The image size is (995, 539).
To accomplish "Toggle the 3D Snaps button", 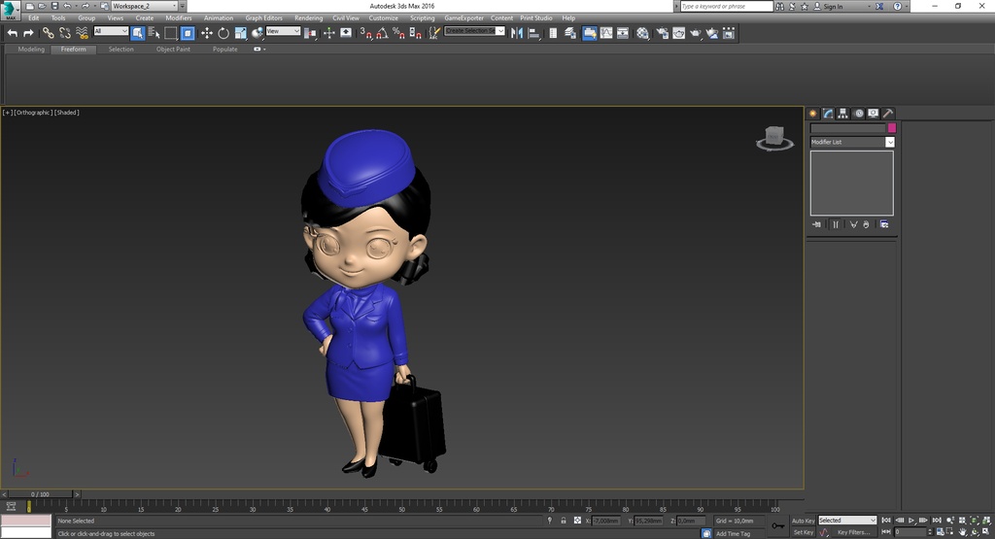I will [366, 33].
